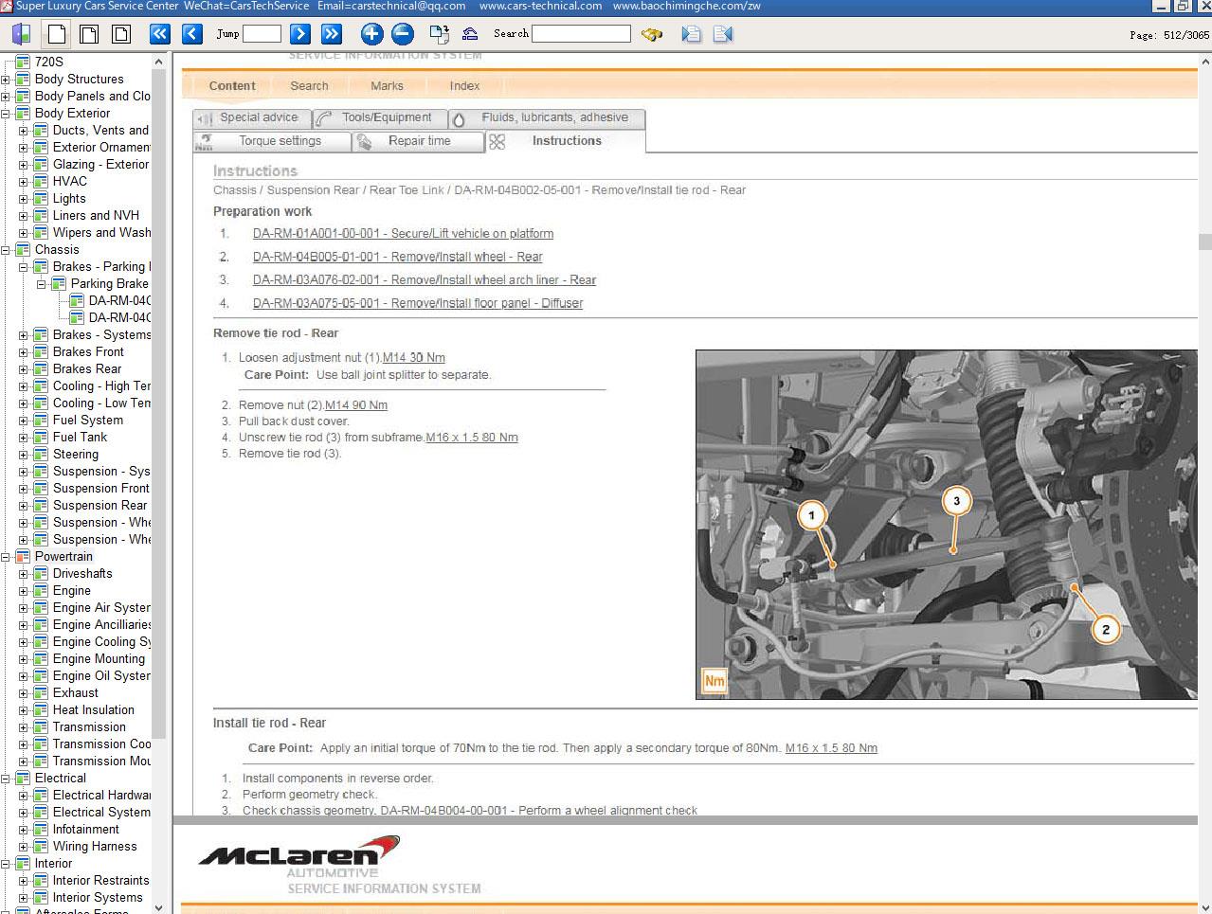Click M16 x 1.5 80 Nm link in step 4
Viewport: 1212px width, 914px height.
(x=472, y=437)
